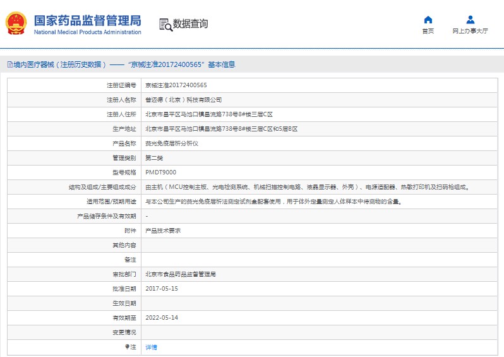Click the 产品技术要求 attachment value
Screen dimensions: 504x357
(163, 231)
